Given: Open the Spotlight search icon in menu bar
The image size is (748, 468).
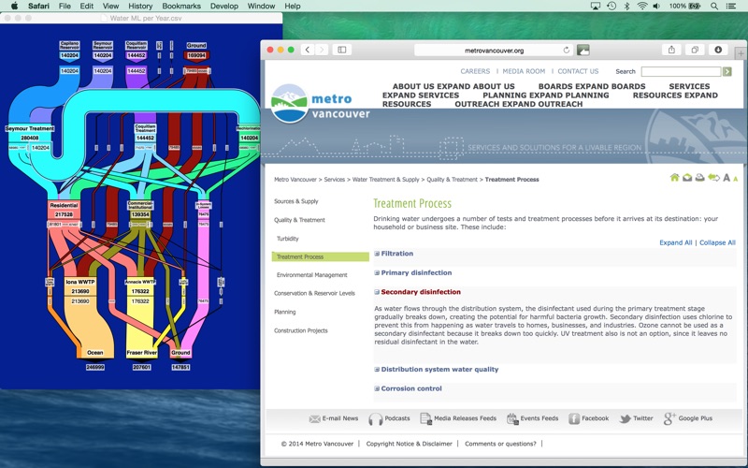Looking at the screenshot, I should pyautogui.click(x=714, y=7).
